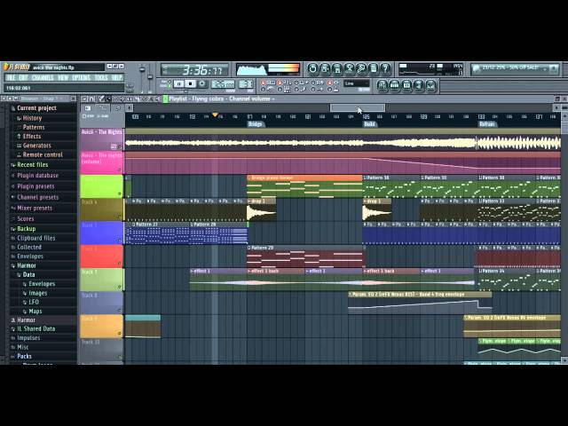Click the pause button in transport
The width and height of the screenshot is (568, 426).
(x=178, y=84)
